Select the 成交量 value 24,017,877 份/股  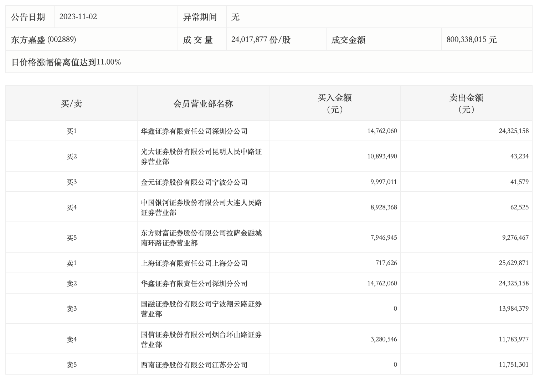(x=261, y=39)
